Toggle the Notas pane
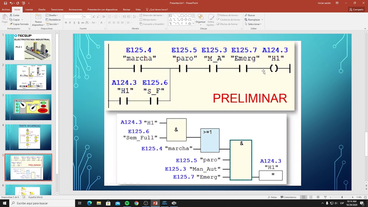This screenshot has height=207, width=368. click(272, 197)
